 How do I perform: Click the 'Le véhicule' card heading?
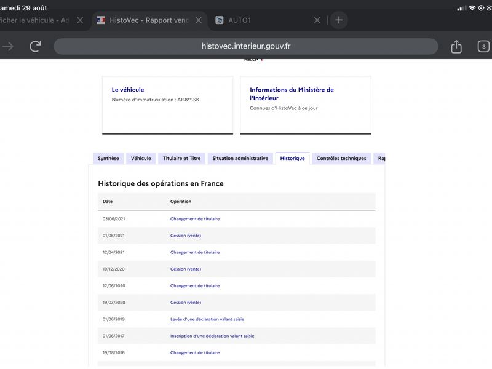[128, 90]
